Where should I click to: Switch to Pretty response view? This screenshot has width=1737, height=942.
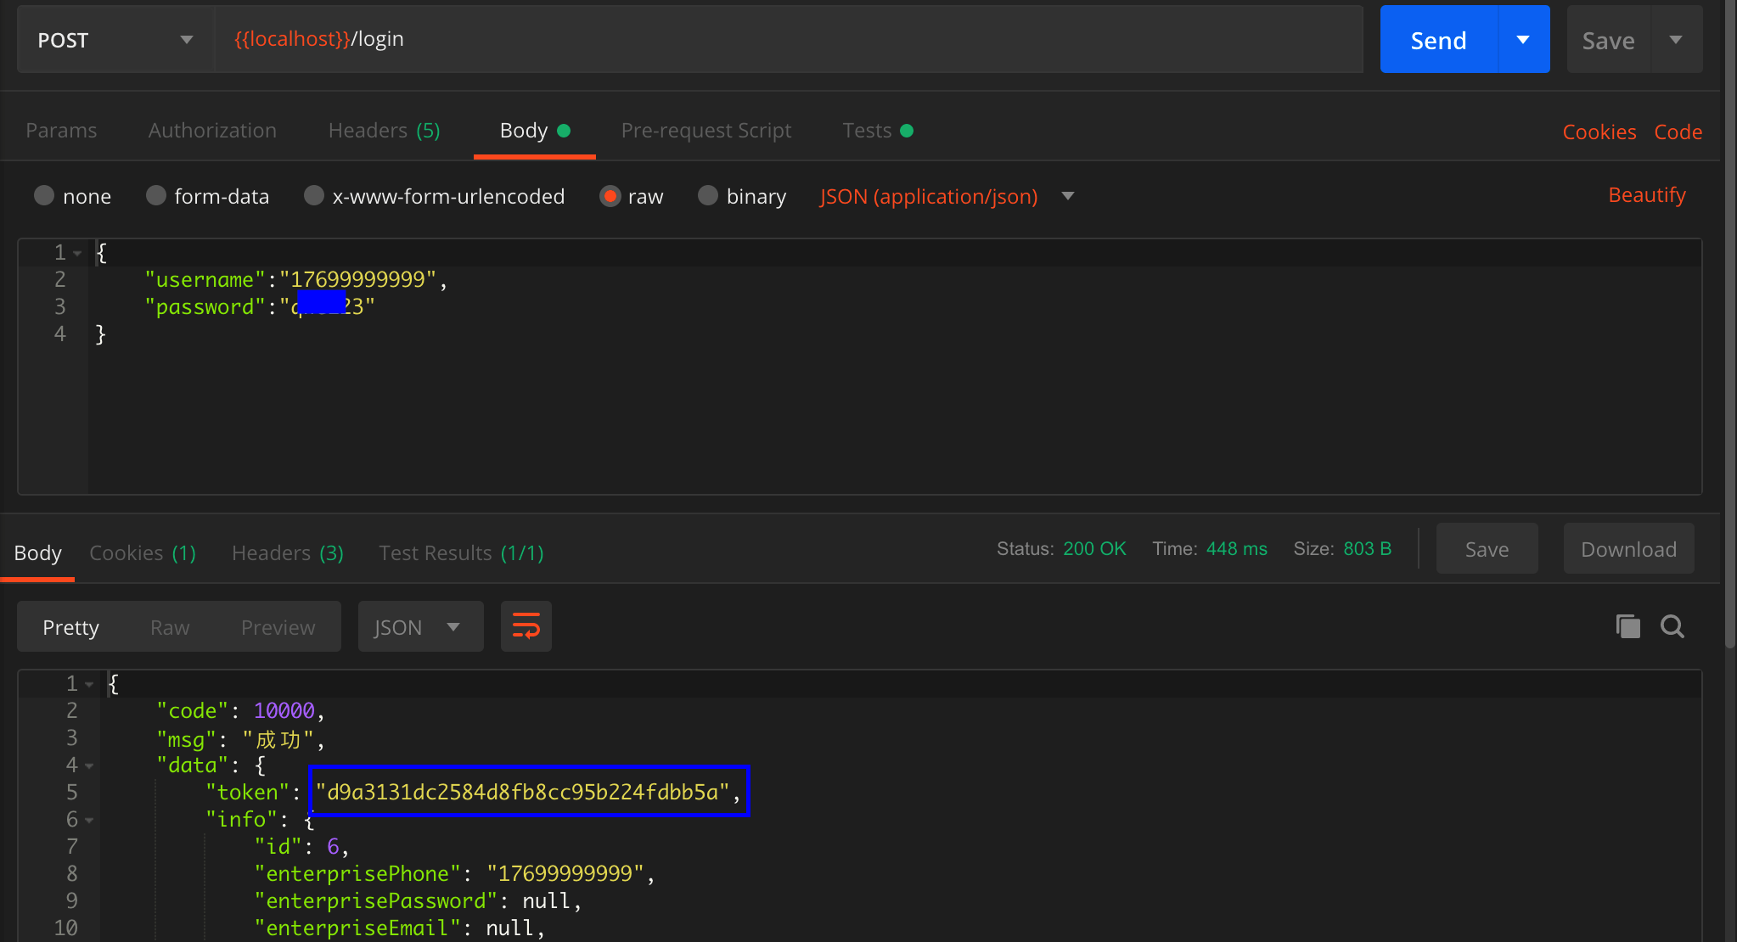[x=70, y=627]
